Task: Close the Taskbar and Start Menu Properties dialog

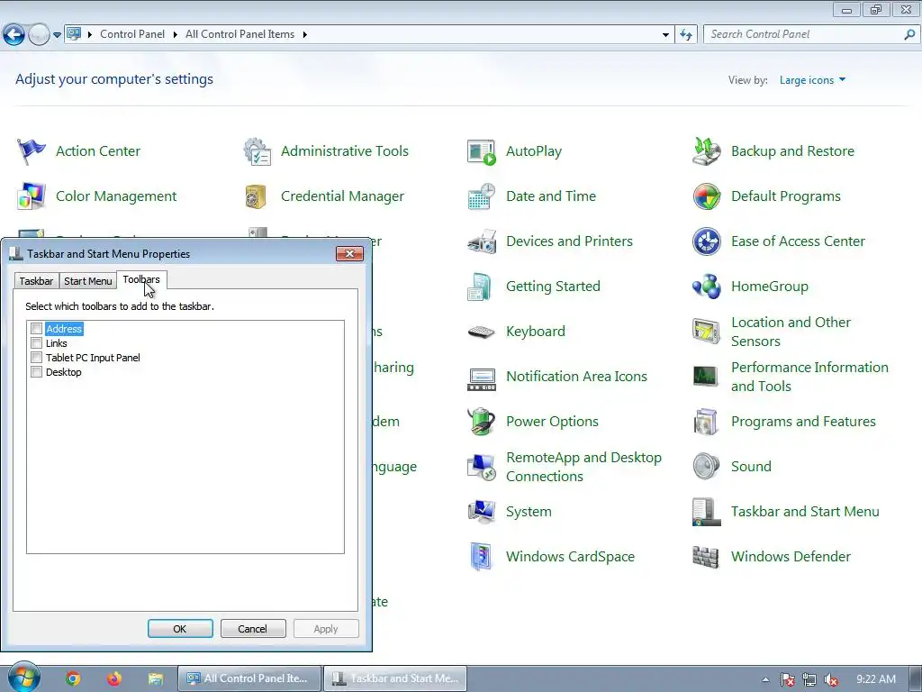Action: tap(350, 253)
